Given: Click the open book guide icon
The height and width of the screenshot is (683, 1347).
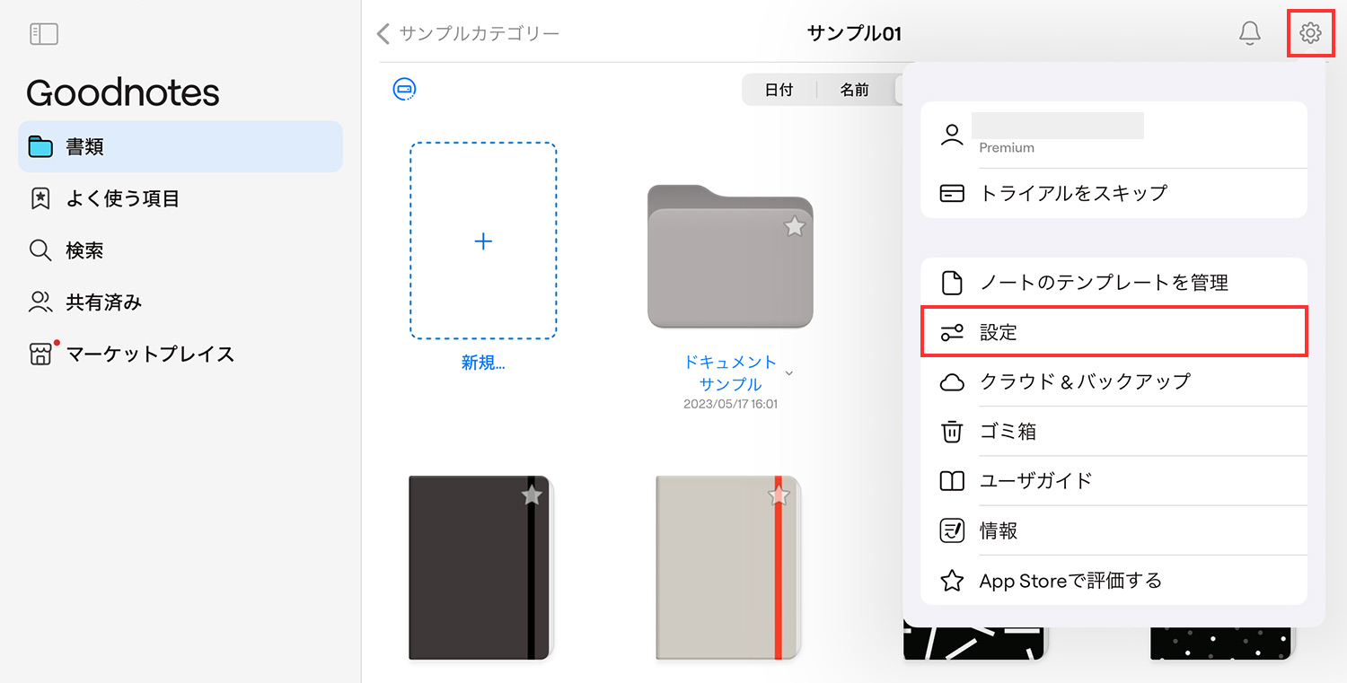Looking at the screenshot, I should tap(952, 481).
